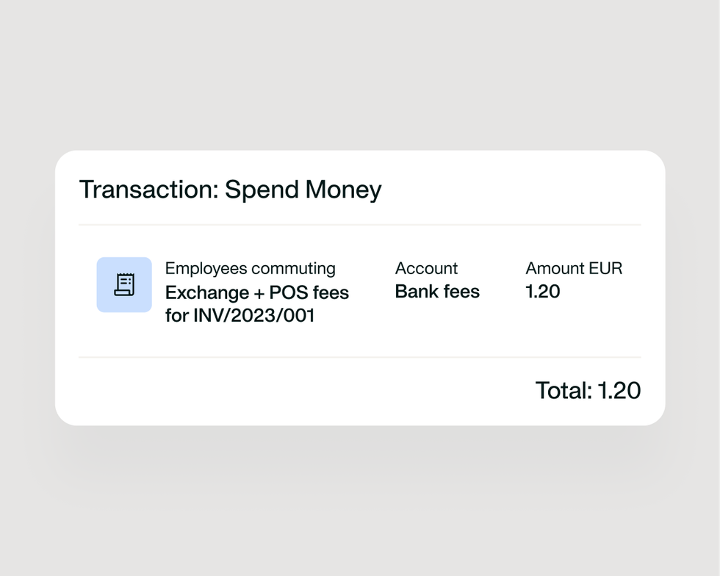
Task: Click the divider line above the Total row
Action: (x=360, y=357)
